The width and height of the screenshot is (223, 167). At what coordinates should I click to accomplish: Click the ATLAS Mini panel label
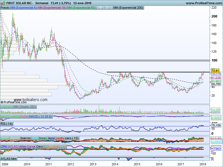click(x=9, y=159)
